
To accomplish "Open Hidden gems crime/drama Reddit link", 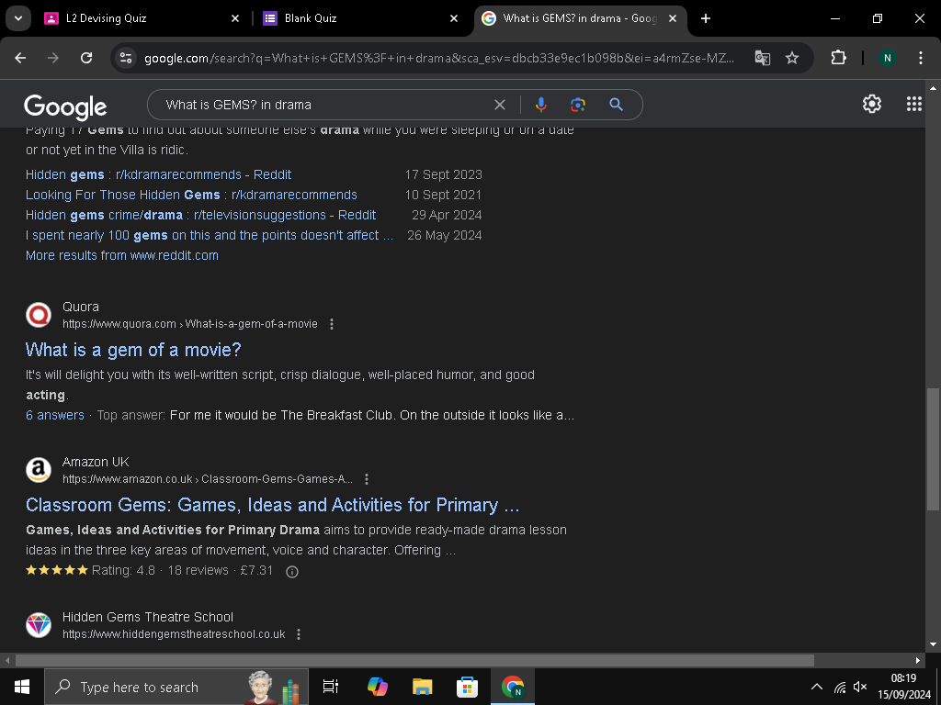I will pyautogui.click(x=200, y=215).
